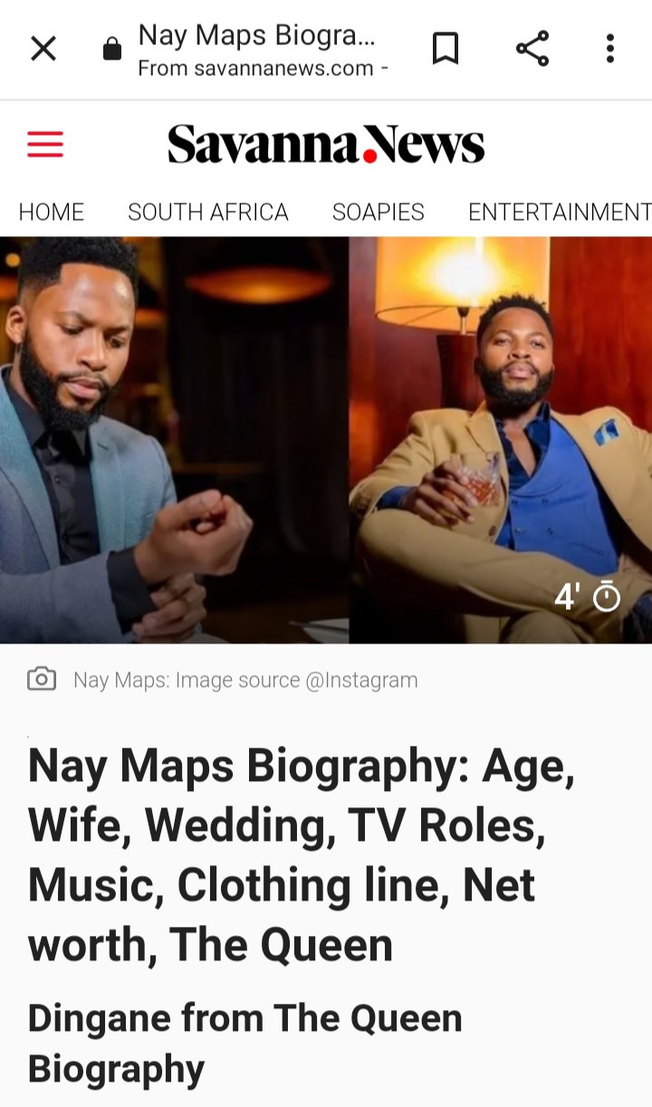Open the three-dot overflow menu

tap(610, 49)
